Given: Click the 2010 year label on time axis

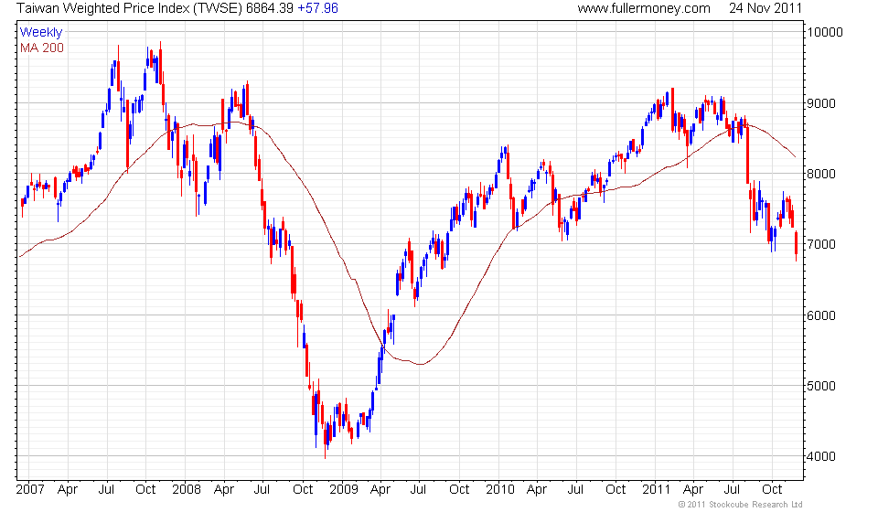Looking at the screenshot, I should [500, 490].
